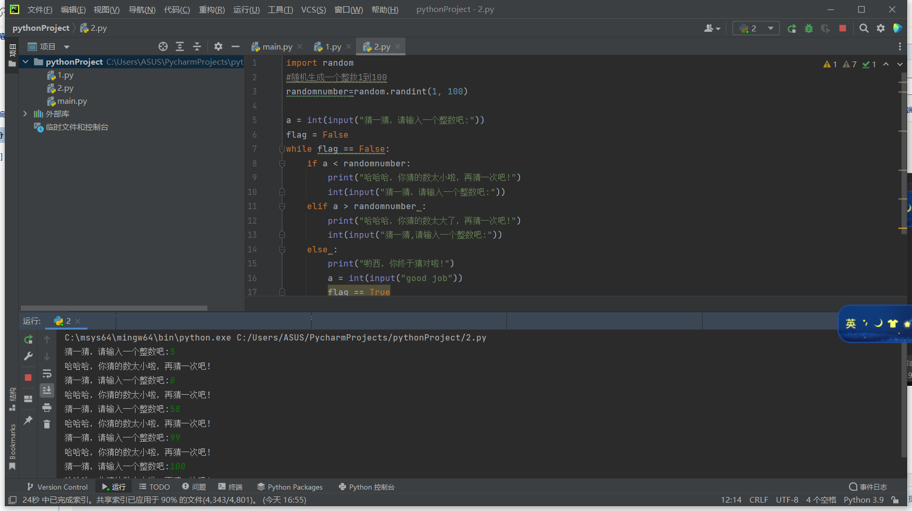Click the green Rerun icon in top toolbar
This screenshot has width=912, height=511.
pos(792,29)
